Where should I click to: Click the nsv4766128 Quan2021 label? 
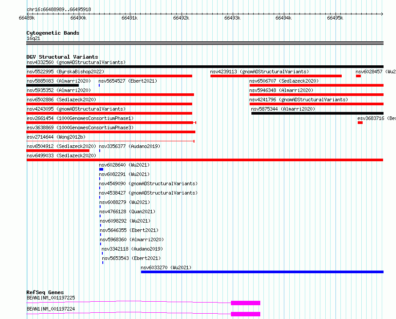click(127, 211)
